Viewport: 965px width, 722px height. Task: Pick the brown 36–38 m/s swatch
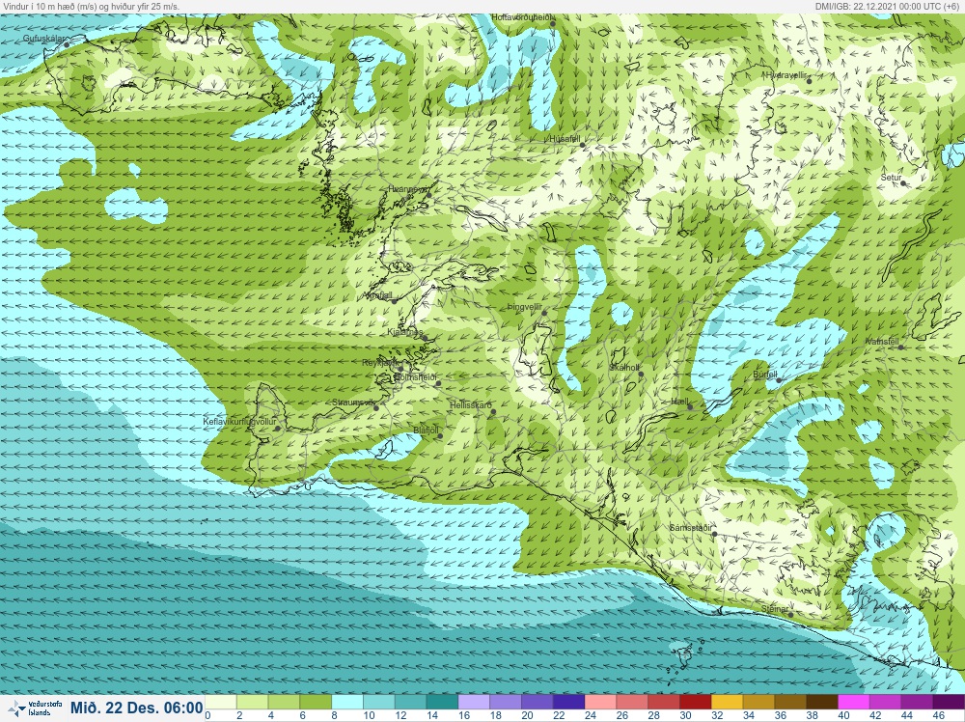[791, 703]
